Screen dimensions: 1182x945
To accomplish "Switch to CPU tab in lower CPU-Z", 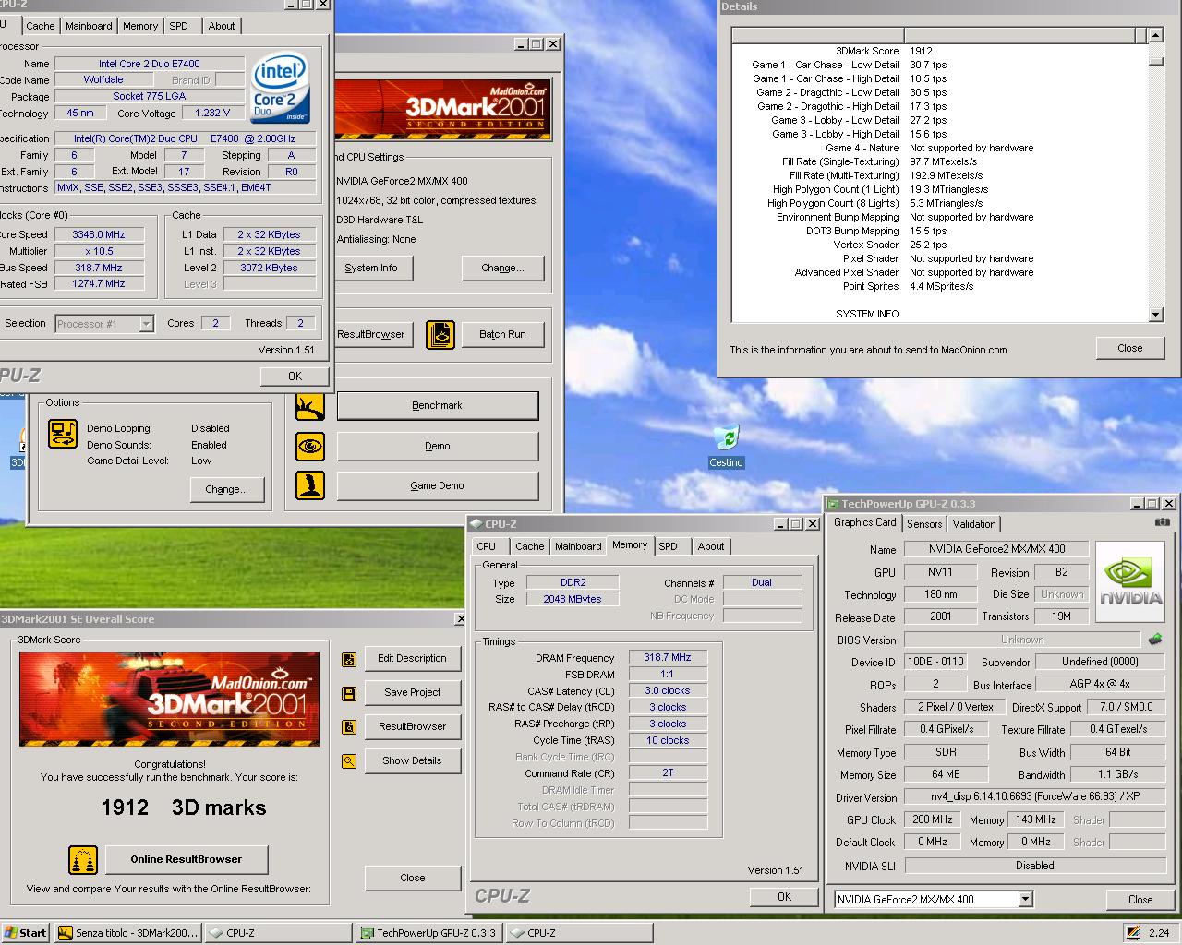I will tap(487, 546).
